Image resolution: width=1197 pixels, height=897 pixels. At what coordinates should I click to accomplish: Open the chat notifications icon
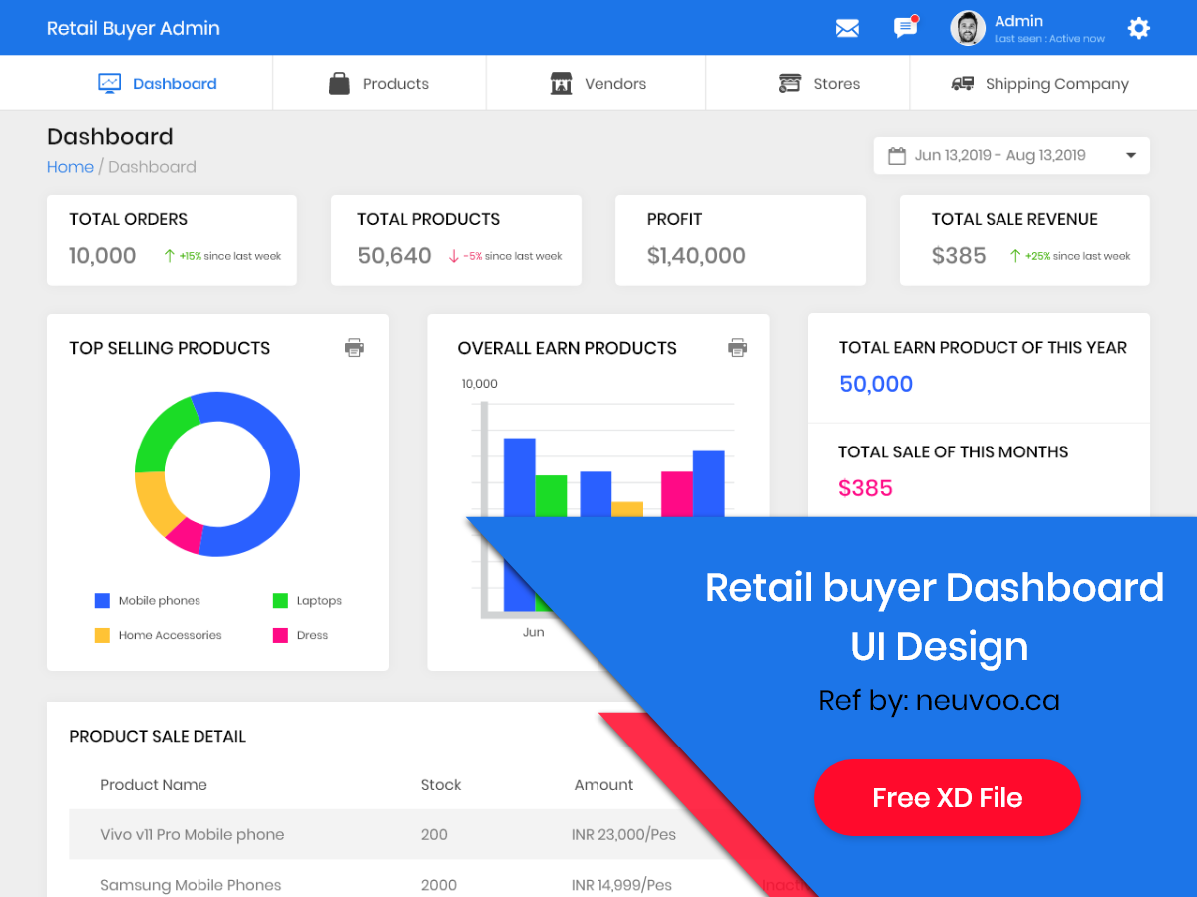905,28
